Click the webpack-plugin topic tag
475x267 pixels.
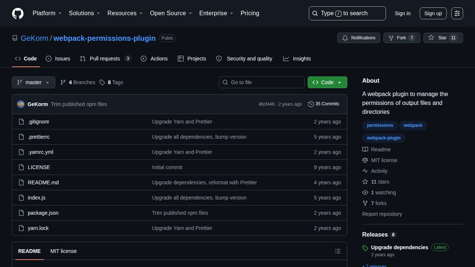384,138
